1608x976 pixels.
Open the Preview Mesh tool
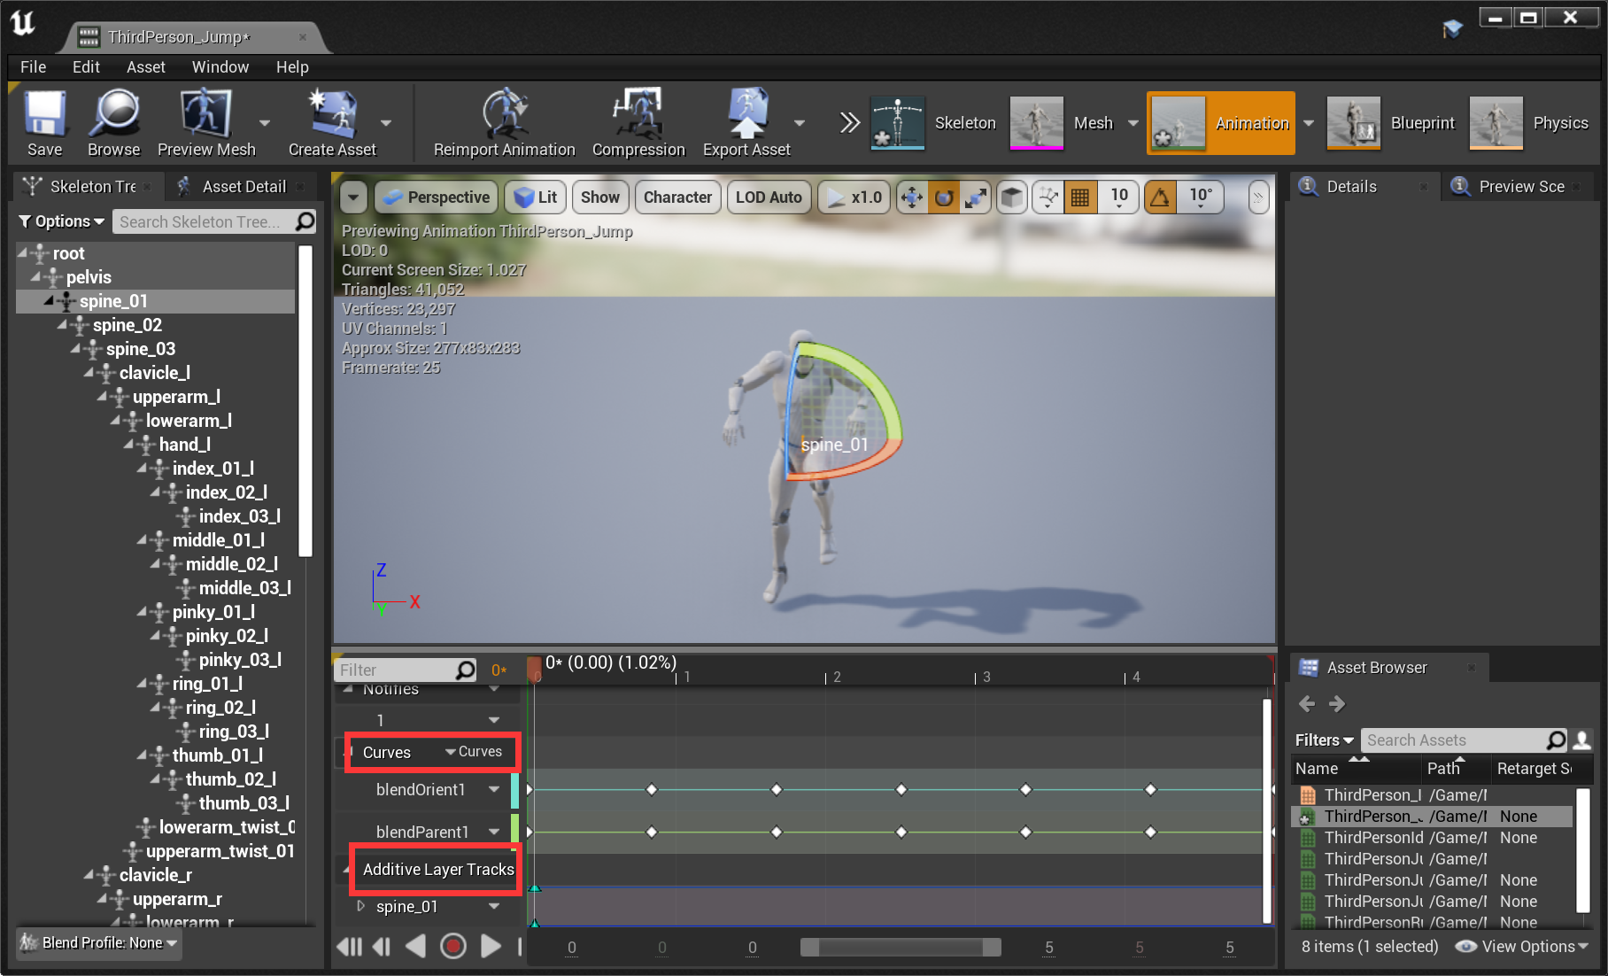point(206,123)
